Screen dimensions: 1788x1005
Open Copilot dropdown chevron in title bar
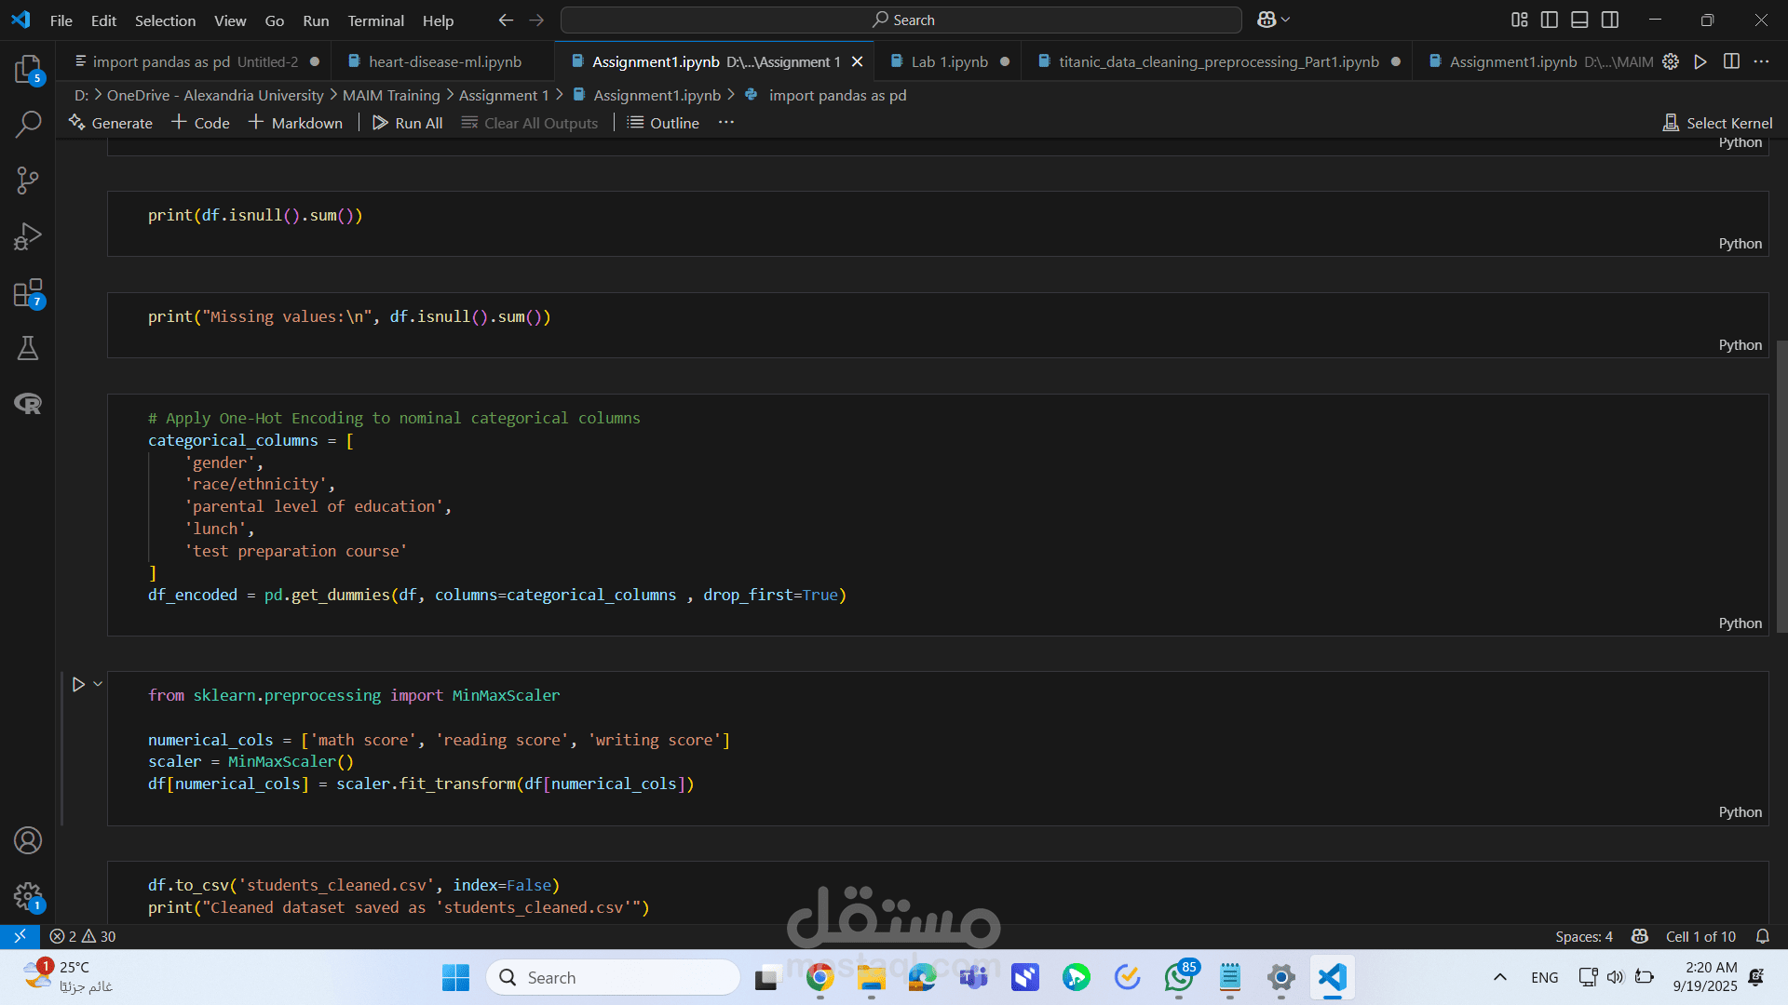click(x=1286, y=20)
